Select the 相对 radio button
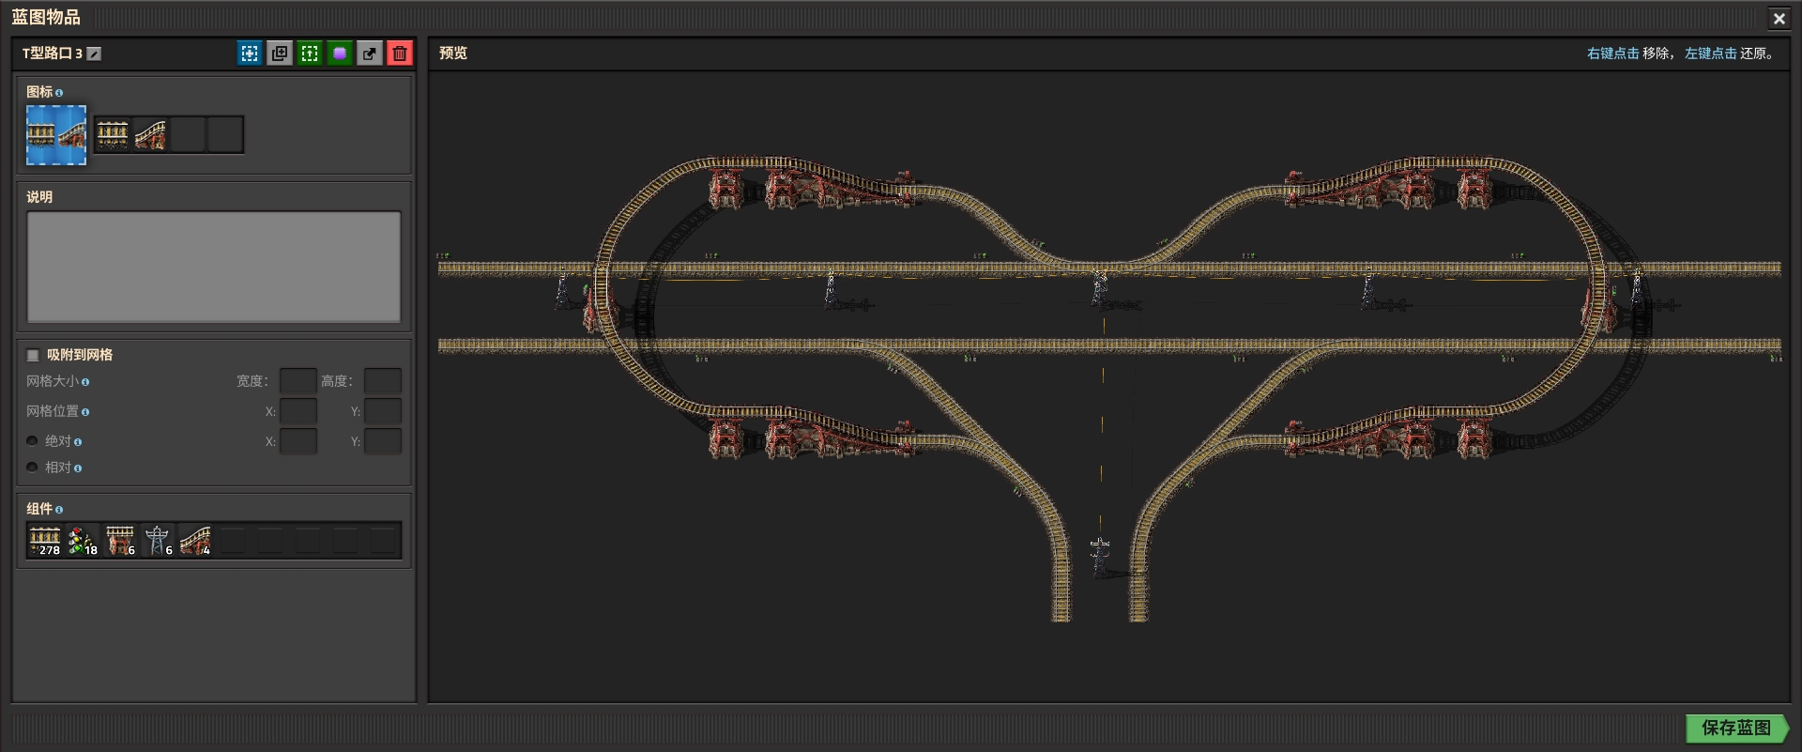The image size is (1802, 752). (x=33, y=468)
